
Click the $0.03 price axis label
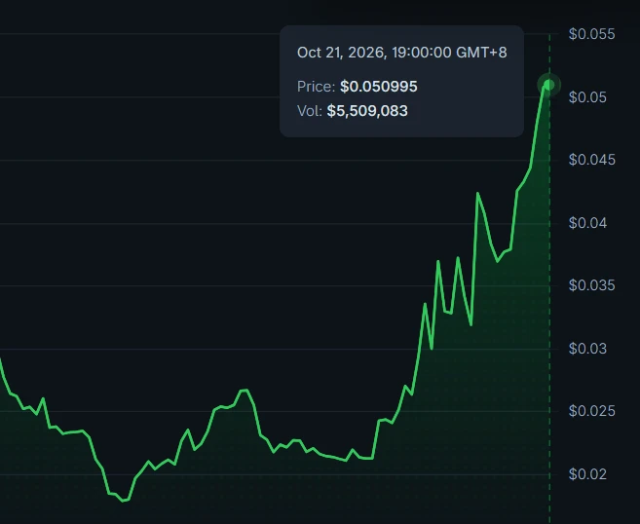[587, 349]
